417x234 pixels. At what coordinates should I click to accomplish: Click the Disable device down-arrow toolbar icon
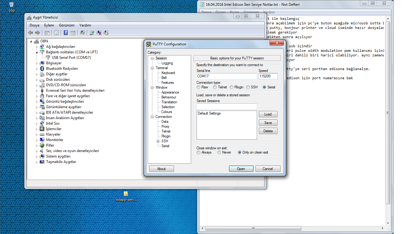pyautogui.click(x=106, y=33)
